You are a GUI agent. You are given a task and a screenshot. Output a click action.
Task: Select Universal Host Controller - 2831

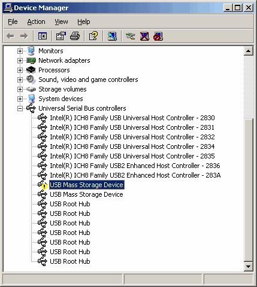click(132, 127)
